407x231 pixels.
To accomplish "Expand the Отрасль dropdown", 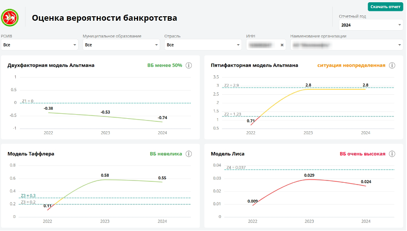I will coord(203,45).
